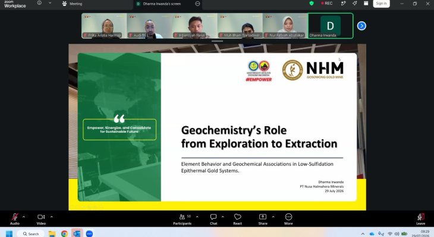
Task: Click "PT Nusa Halmahera Minerals" on the slide
Action: click(x=322, y=187)
